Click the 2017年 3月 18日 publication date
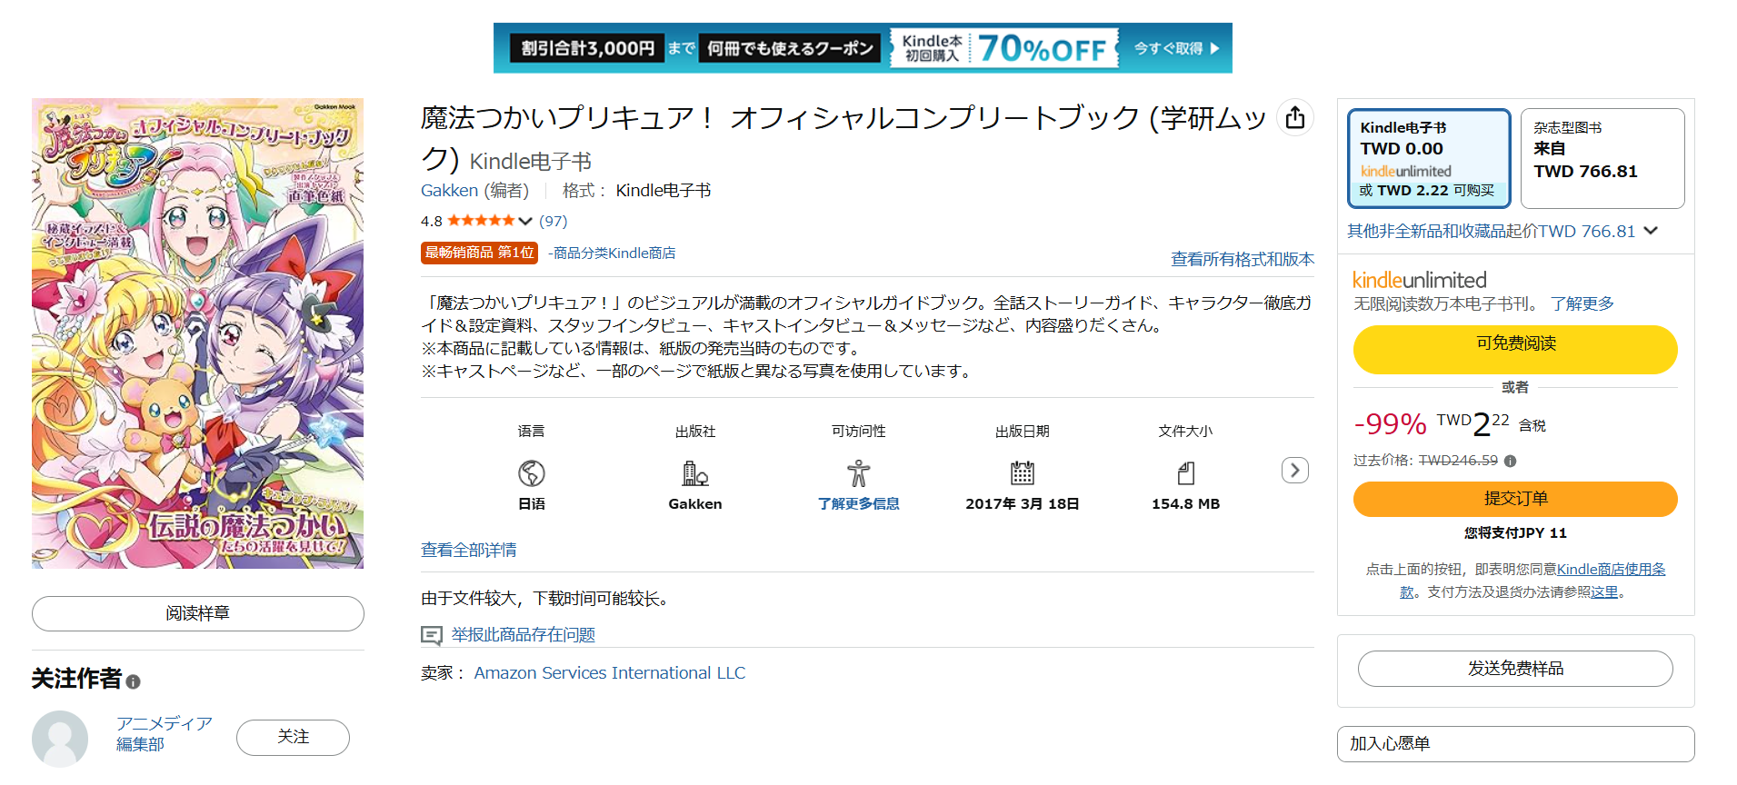Image resolution: width=1737 pixels, height=785 pixels. (x=1023, y=503)
